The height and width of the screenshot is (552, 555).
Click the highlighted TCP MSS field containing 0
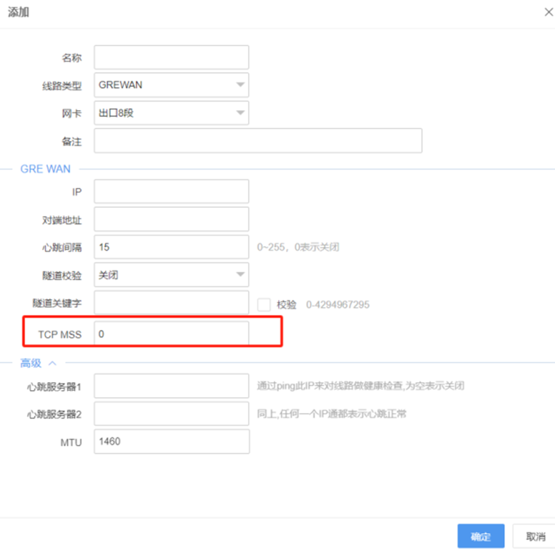pos(171,334)
